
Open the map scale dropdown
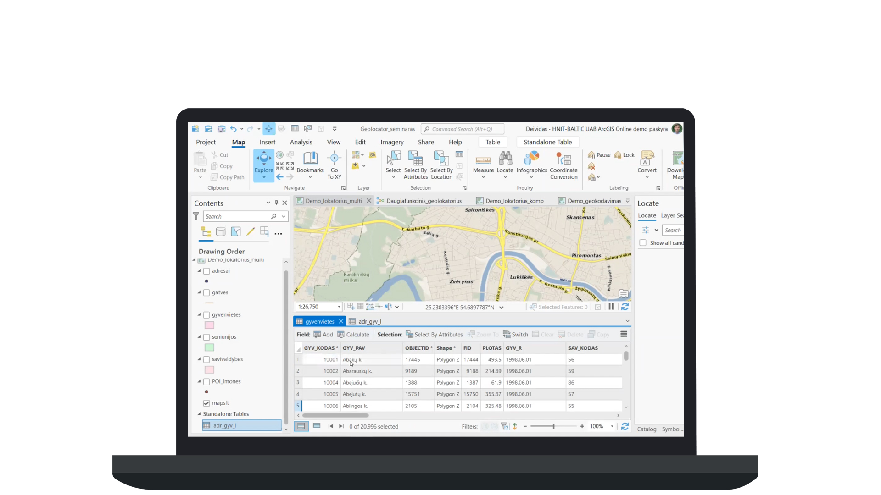tap(339, 307)
